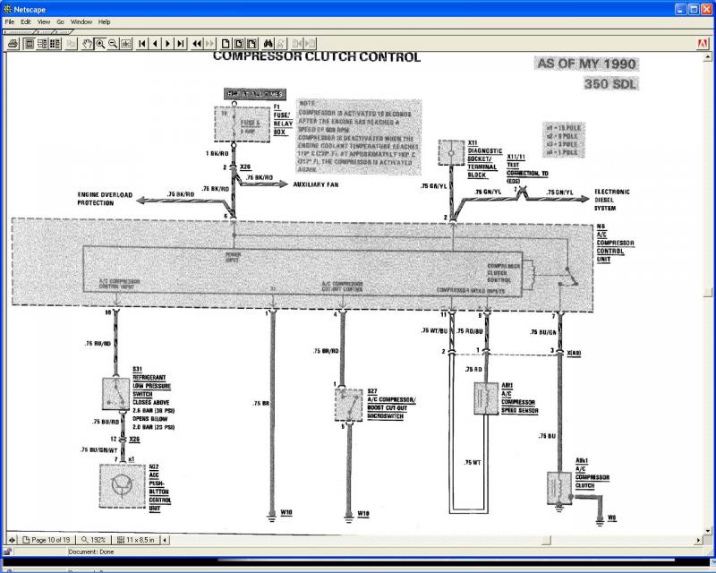Click the navigation pane splitter icon
This screenshot has height=573, width=716.
click(12, 540)
